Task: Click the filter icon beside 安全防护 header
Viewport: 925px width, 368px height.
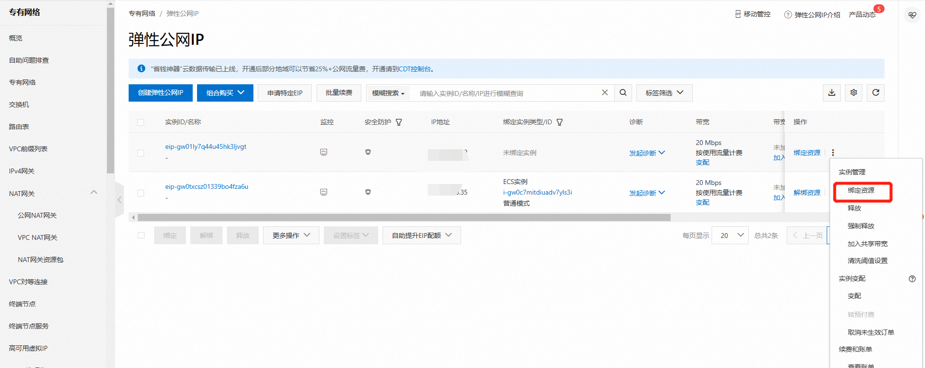Action: [399, 122]
